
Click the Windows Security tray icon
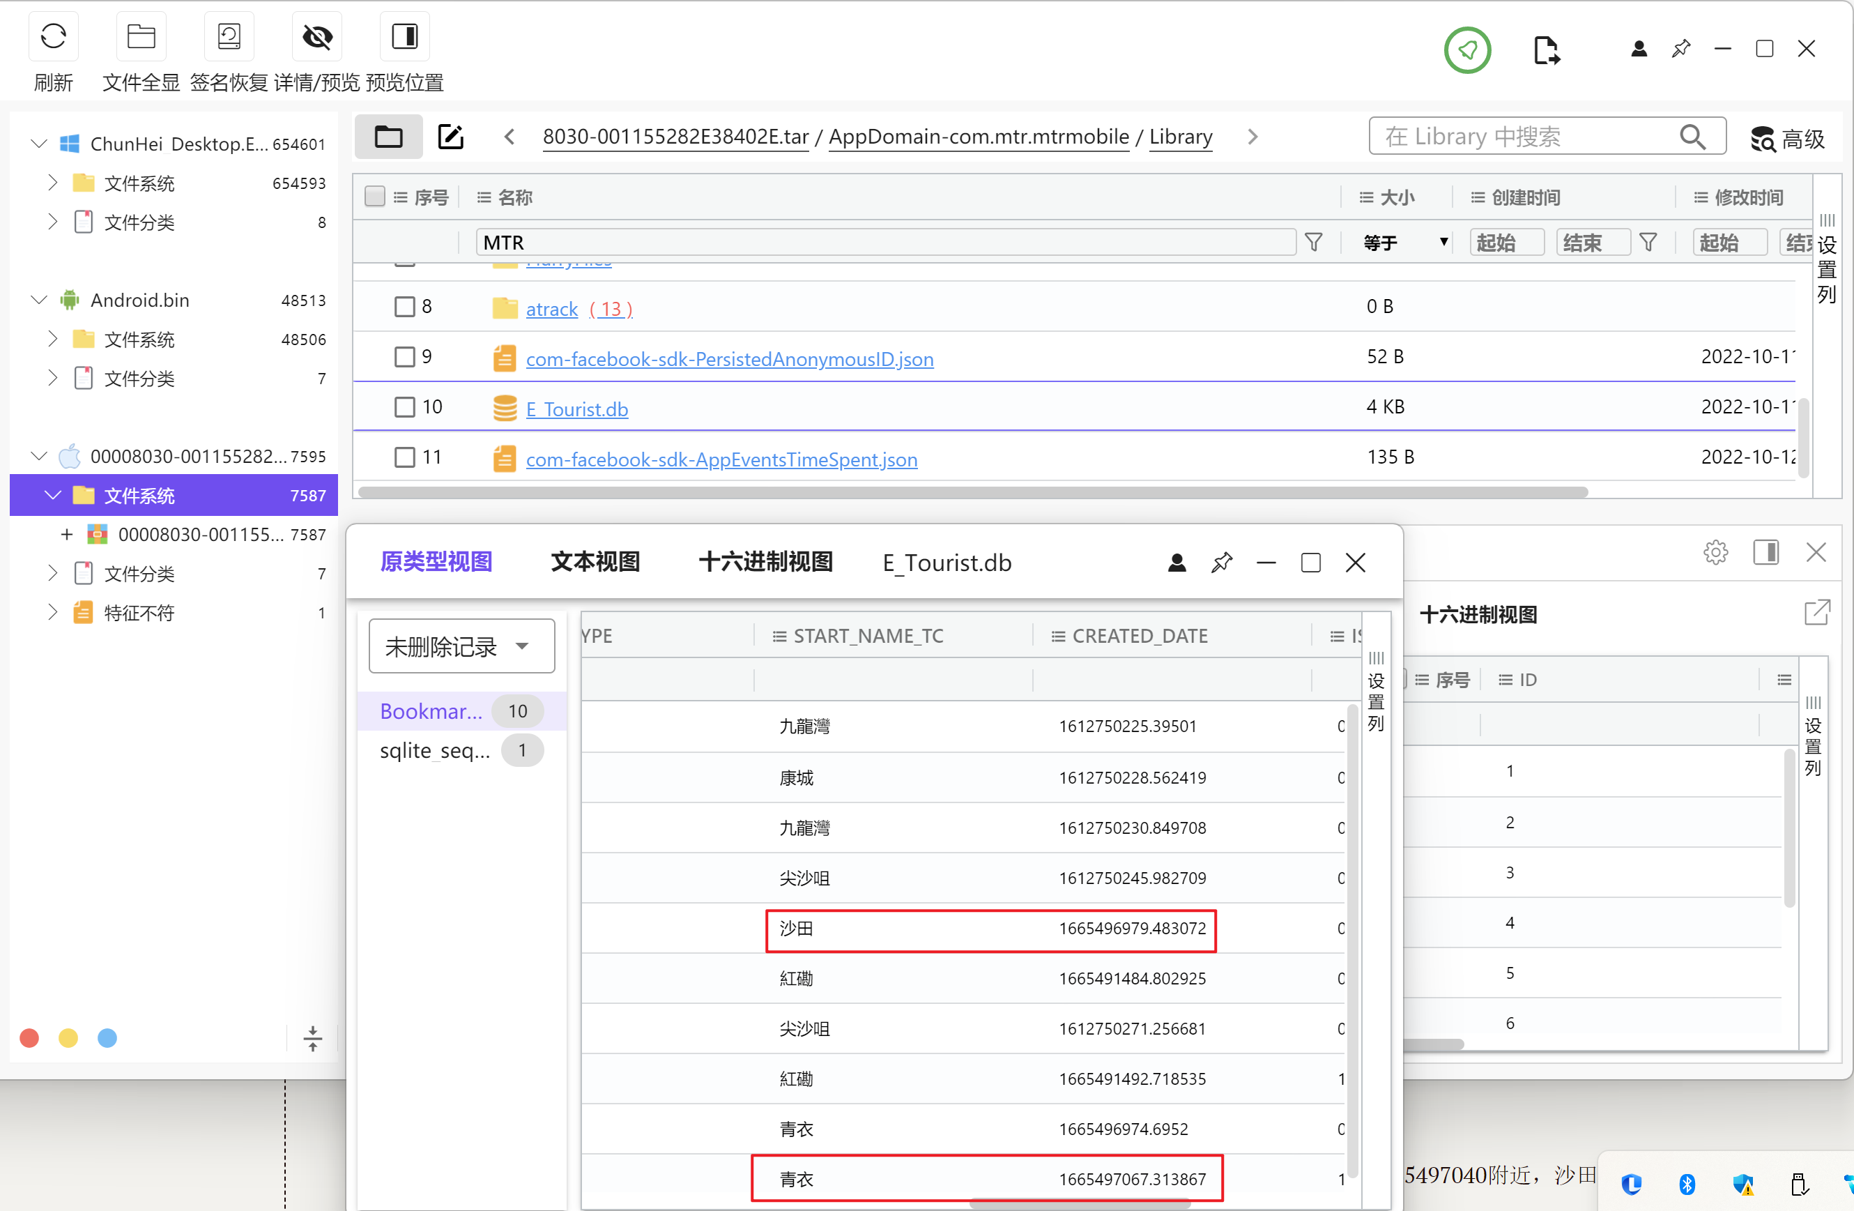coord(1743,1185)
